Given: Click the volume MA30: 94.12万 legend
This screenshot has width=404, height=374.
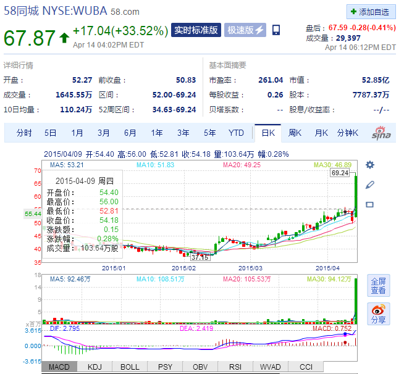Looking at the screenshot, I should [x=329, y=279].
